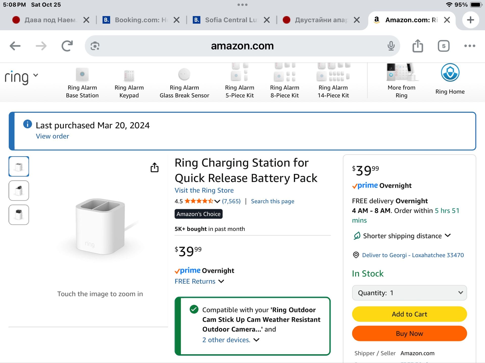Reload the Amazon page
485x363 pixels.
67,46
